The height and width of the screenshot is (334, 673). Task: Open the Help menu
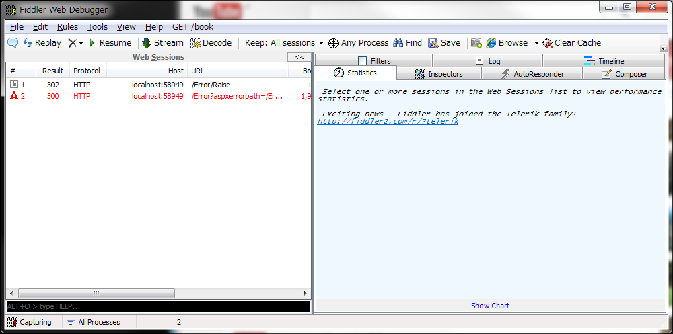[153, 27]
